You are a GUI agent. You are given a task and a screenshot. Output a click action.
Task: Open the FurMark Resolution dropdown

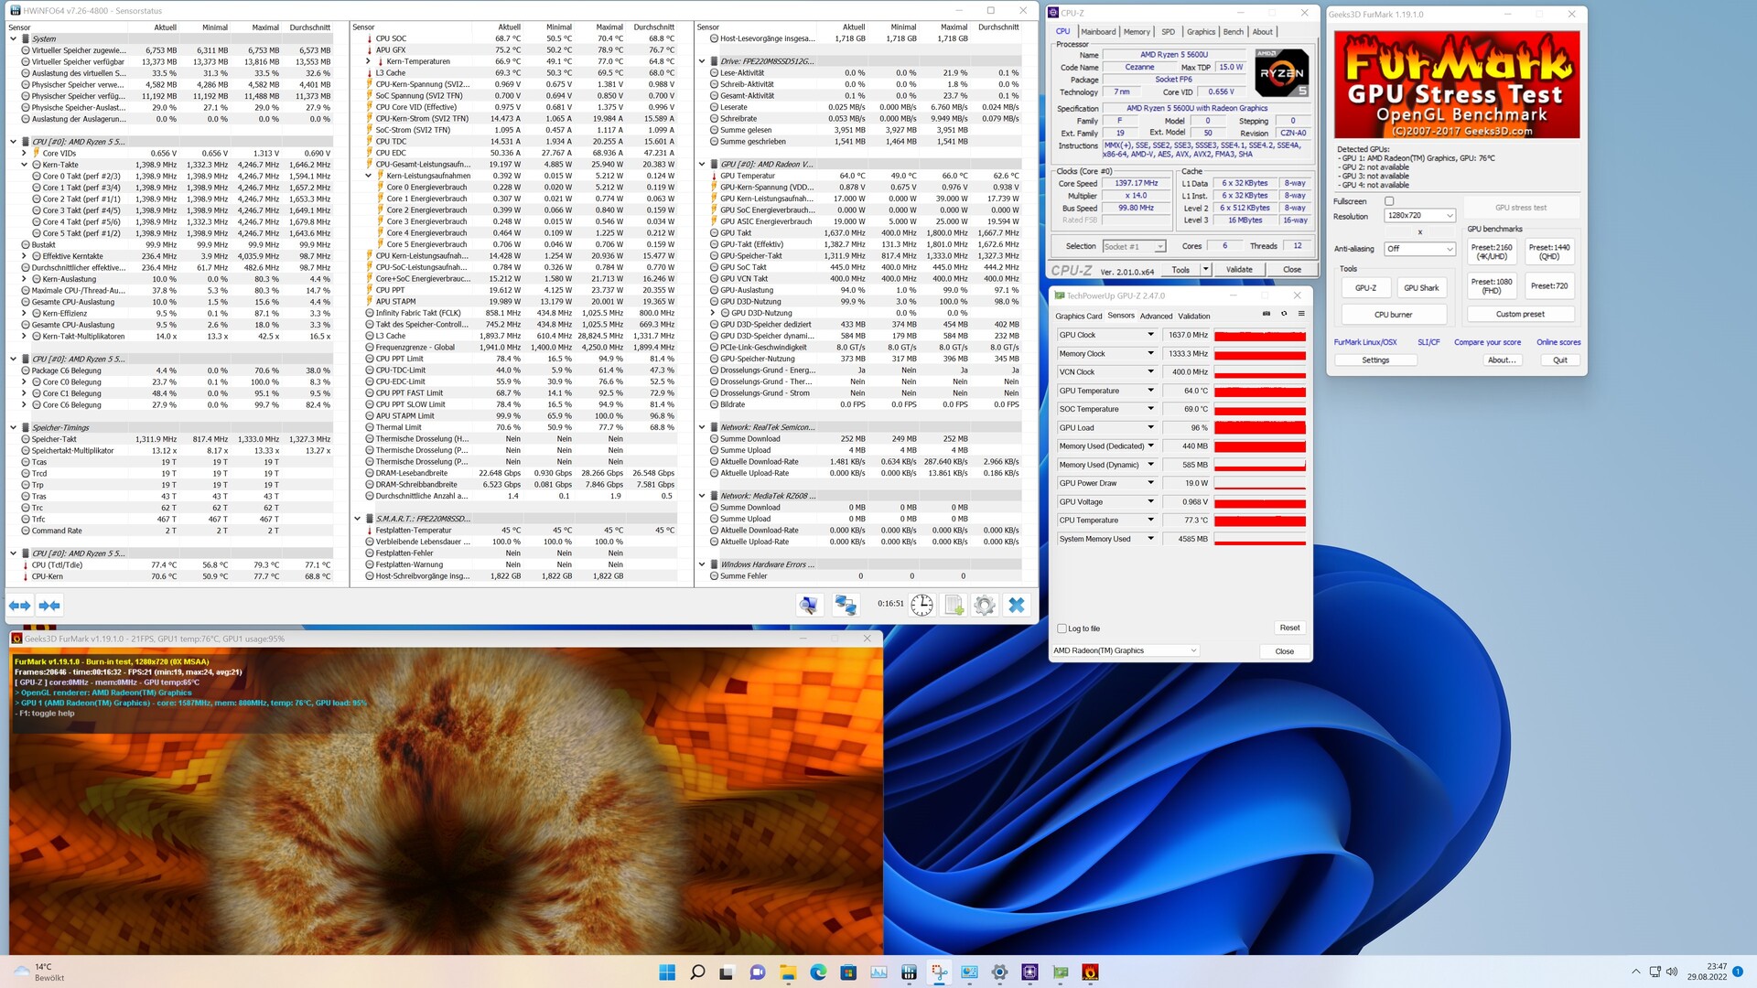[x=1419, y=216]
